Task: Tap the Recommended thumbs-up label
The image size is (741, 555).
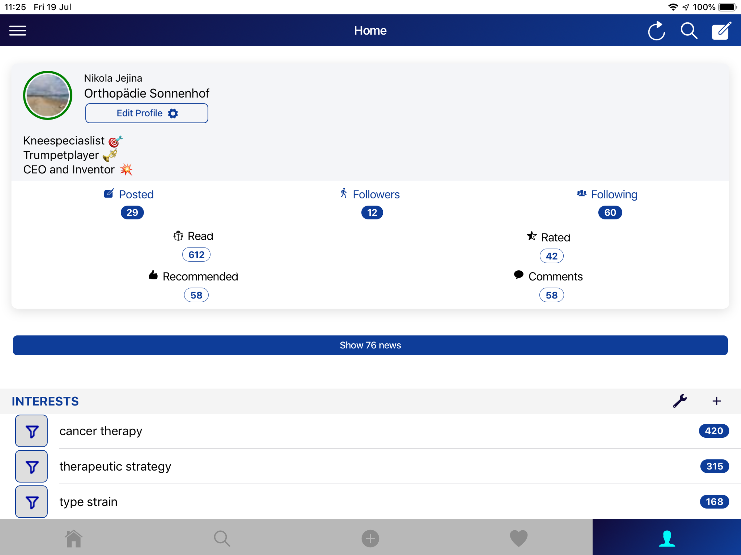Action: pyautogui.click(x=193, y=276)
